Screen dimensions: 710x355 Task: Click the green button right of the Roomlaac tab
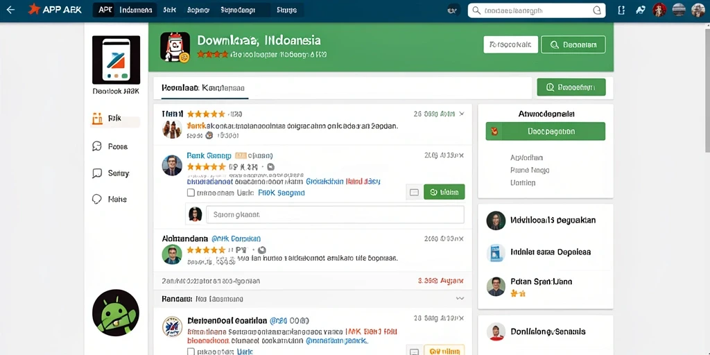571,87
